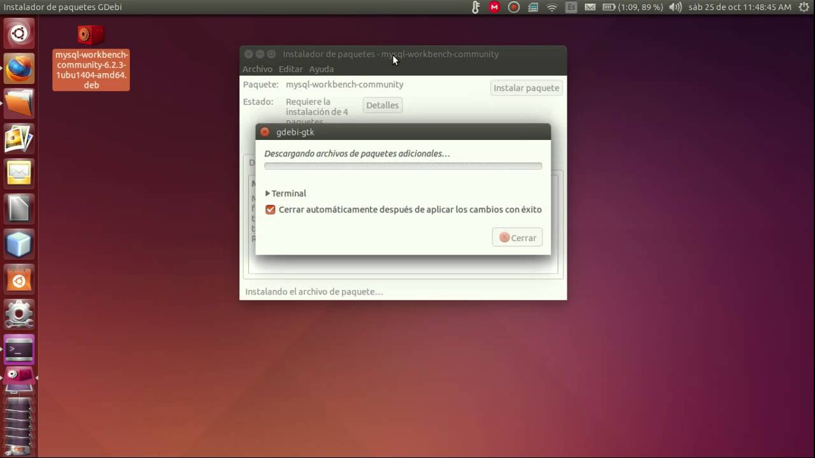Click the Detalles button

pos(383,105)
